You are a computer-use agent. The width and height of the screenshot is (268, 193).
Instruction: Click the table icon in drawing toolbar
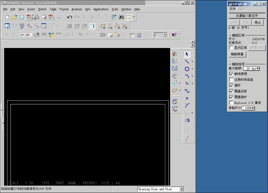pos(132,35)
